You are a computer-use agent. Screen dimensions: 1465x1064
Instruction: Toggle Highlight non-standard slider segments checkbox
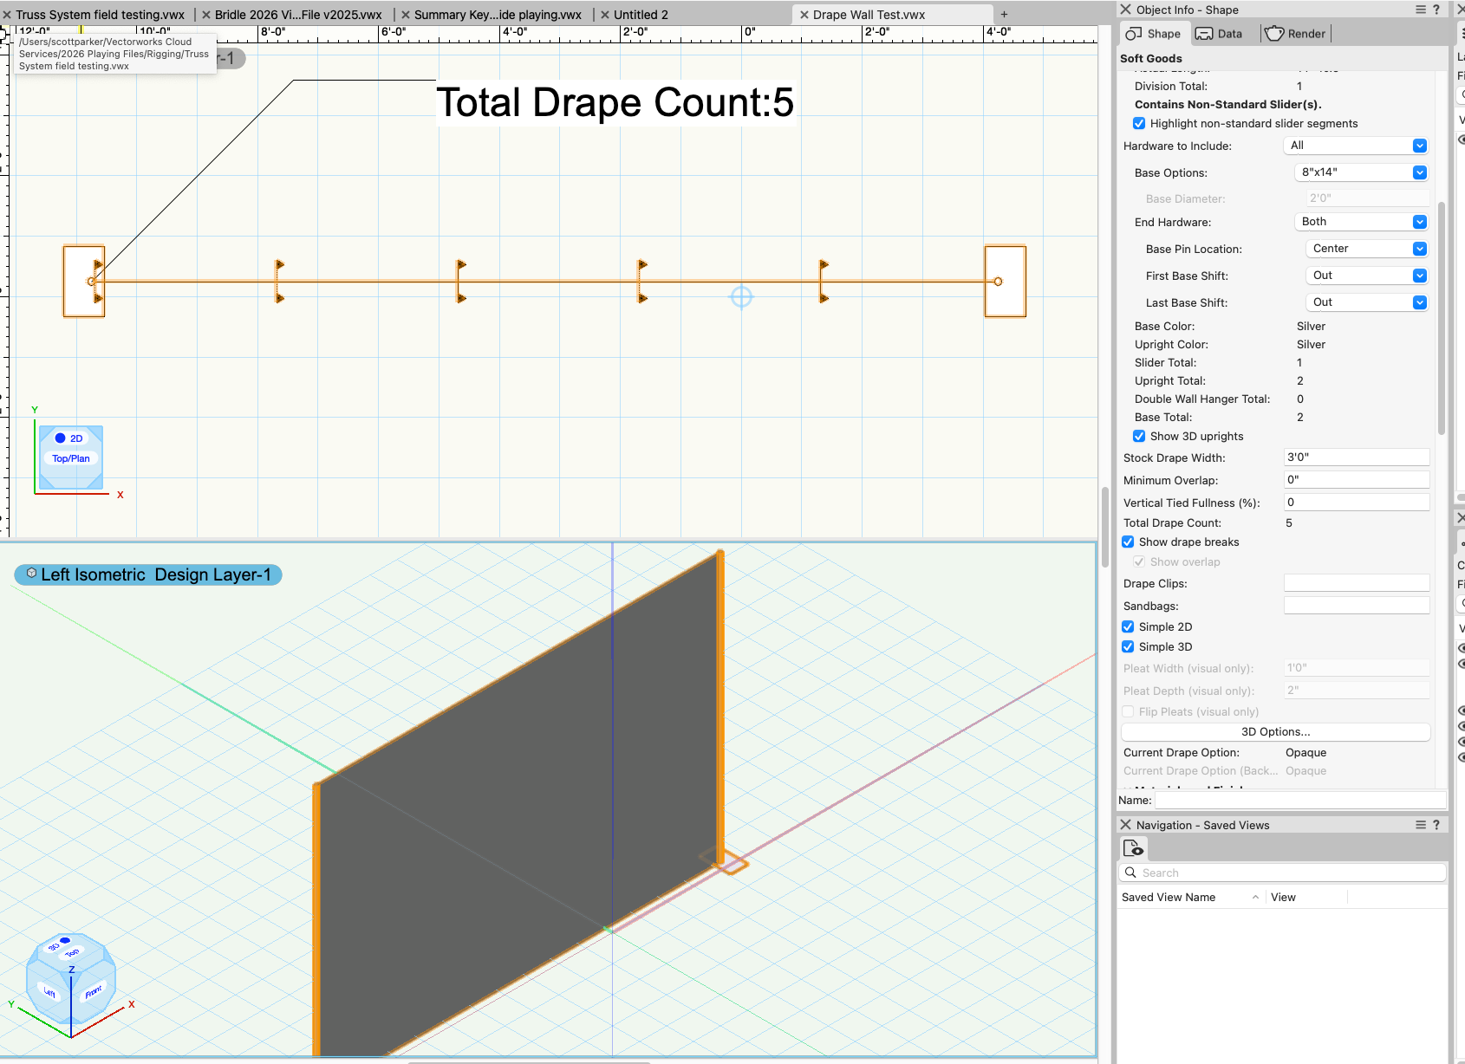click(1139, 124)
